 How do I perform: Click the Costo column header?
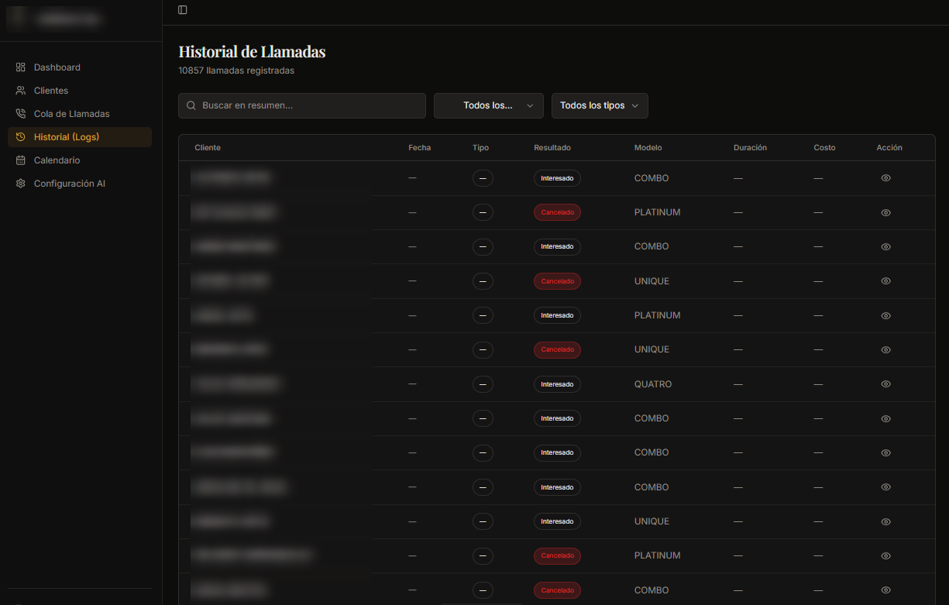825,147
